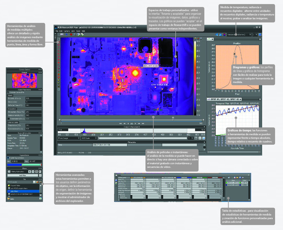
Task: Close the Profile plot tab
Action: tap(212, 39)
